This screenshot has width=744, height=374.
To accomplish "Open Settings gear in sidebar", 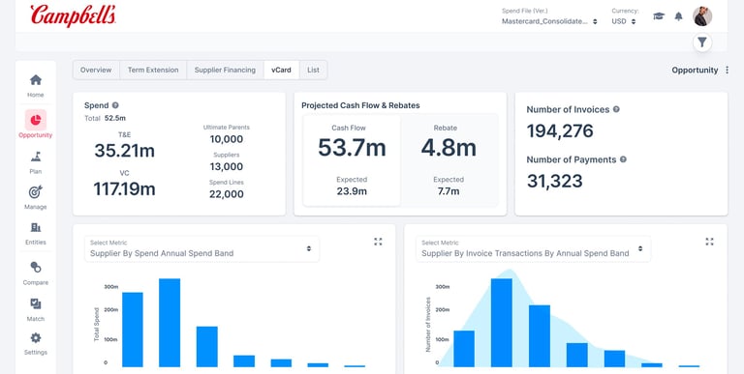I will pos(36,338).
